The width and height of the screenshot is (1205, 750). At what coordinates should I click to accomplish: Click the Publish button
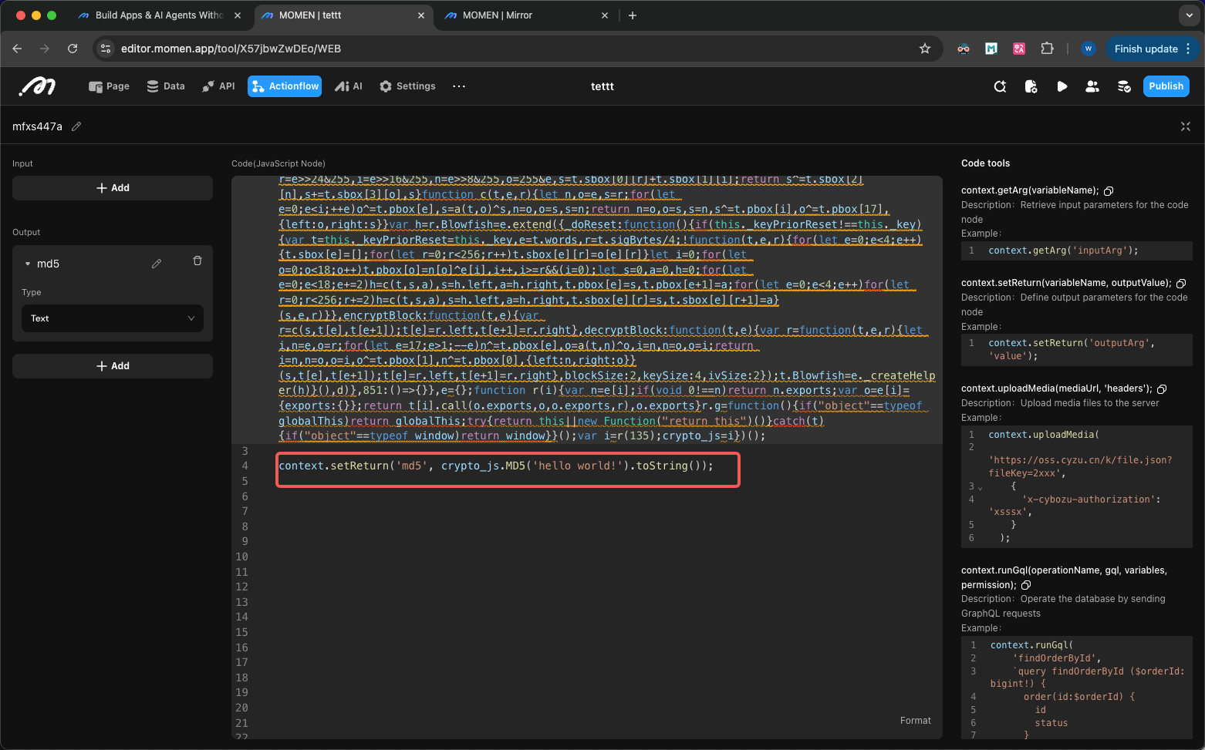click(x=1165, y=86)
